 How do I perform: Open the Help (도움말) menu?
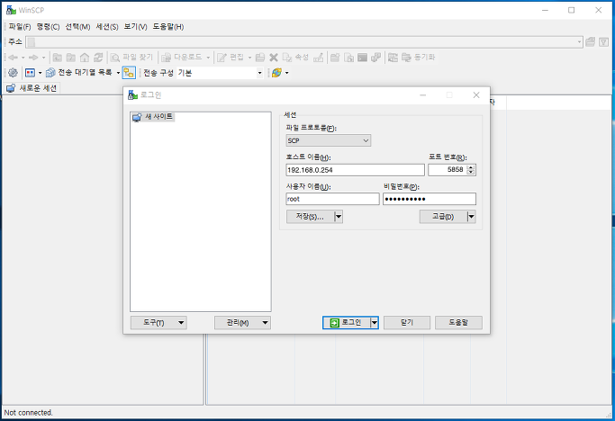(x=168, y=27)
